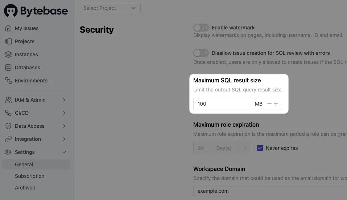Click plus on role expiration days
Viewport: 347px width, 200px height.
[245, 148]
